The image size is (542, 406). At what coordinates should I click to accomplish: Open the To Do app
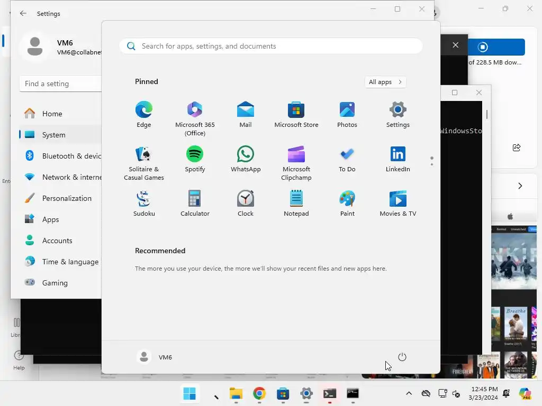pyautogui.click(x=347, y=159)
